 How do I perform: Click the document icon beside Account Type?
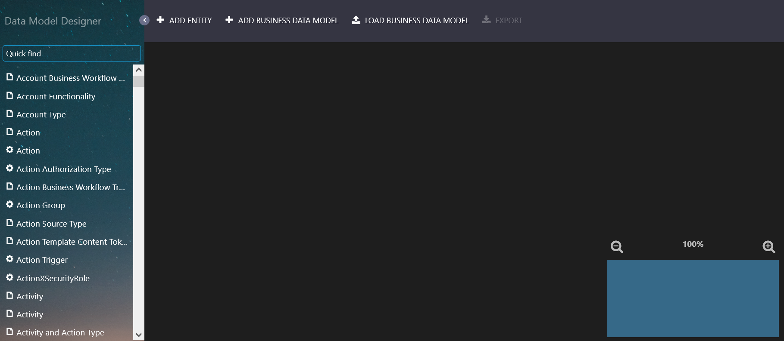point(10,114)
